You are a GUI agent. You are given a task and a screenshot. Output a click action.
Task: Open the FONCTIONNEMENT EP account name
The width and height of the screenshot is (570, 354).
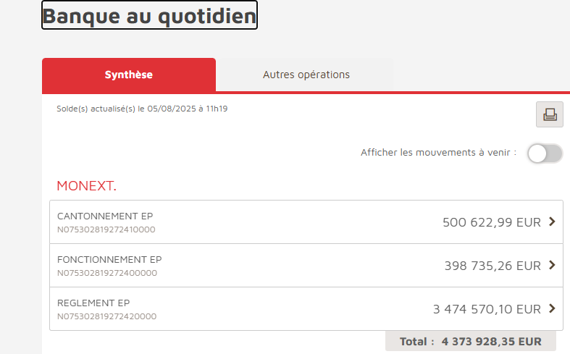[x=109, y=259]
